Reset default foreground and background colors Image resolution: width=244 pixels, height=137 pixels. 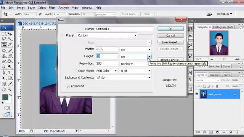pyautogui.click(x=3, y=102)
